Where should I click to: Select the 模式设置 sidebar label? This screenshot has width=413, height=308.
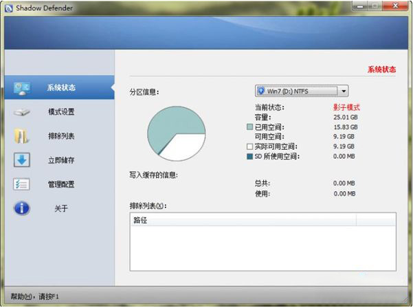[61, 112]
